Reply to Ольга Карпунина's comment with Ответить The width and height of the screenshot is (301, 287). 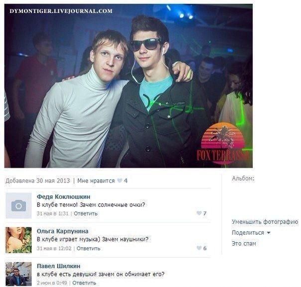point(88,248)
